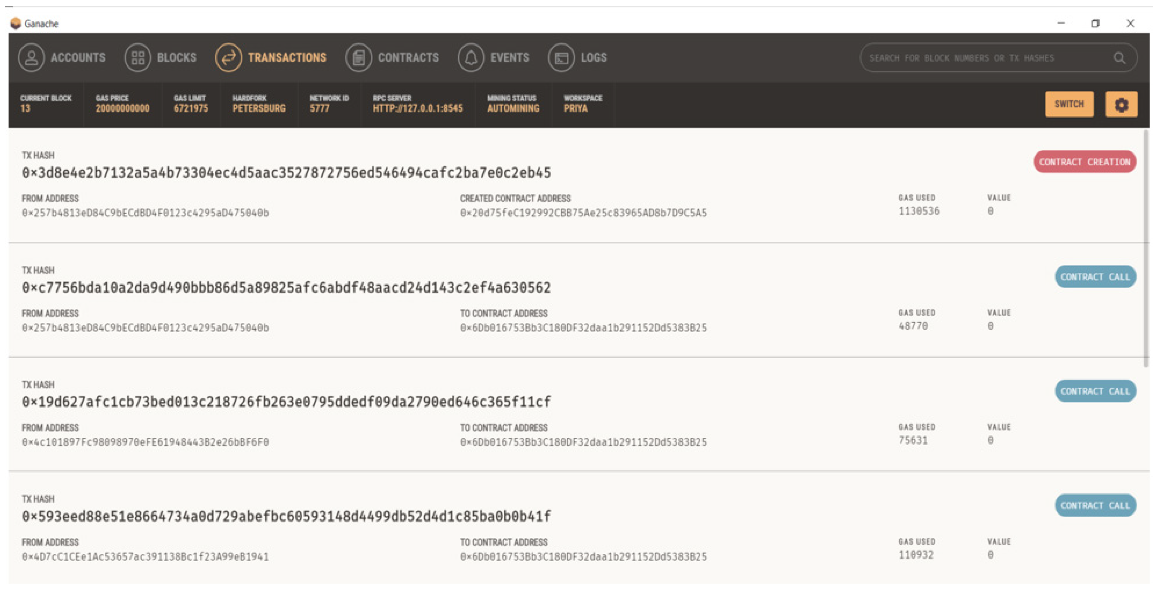Select transaction hash starting 0x19d627af
Viewport: 1160px width, 589px height.
tap(286, 402)
